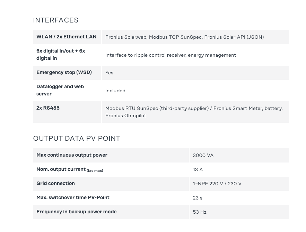Click the Included value cell
This screenshot has height=232, width=306.
(115, 91)
